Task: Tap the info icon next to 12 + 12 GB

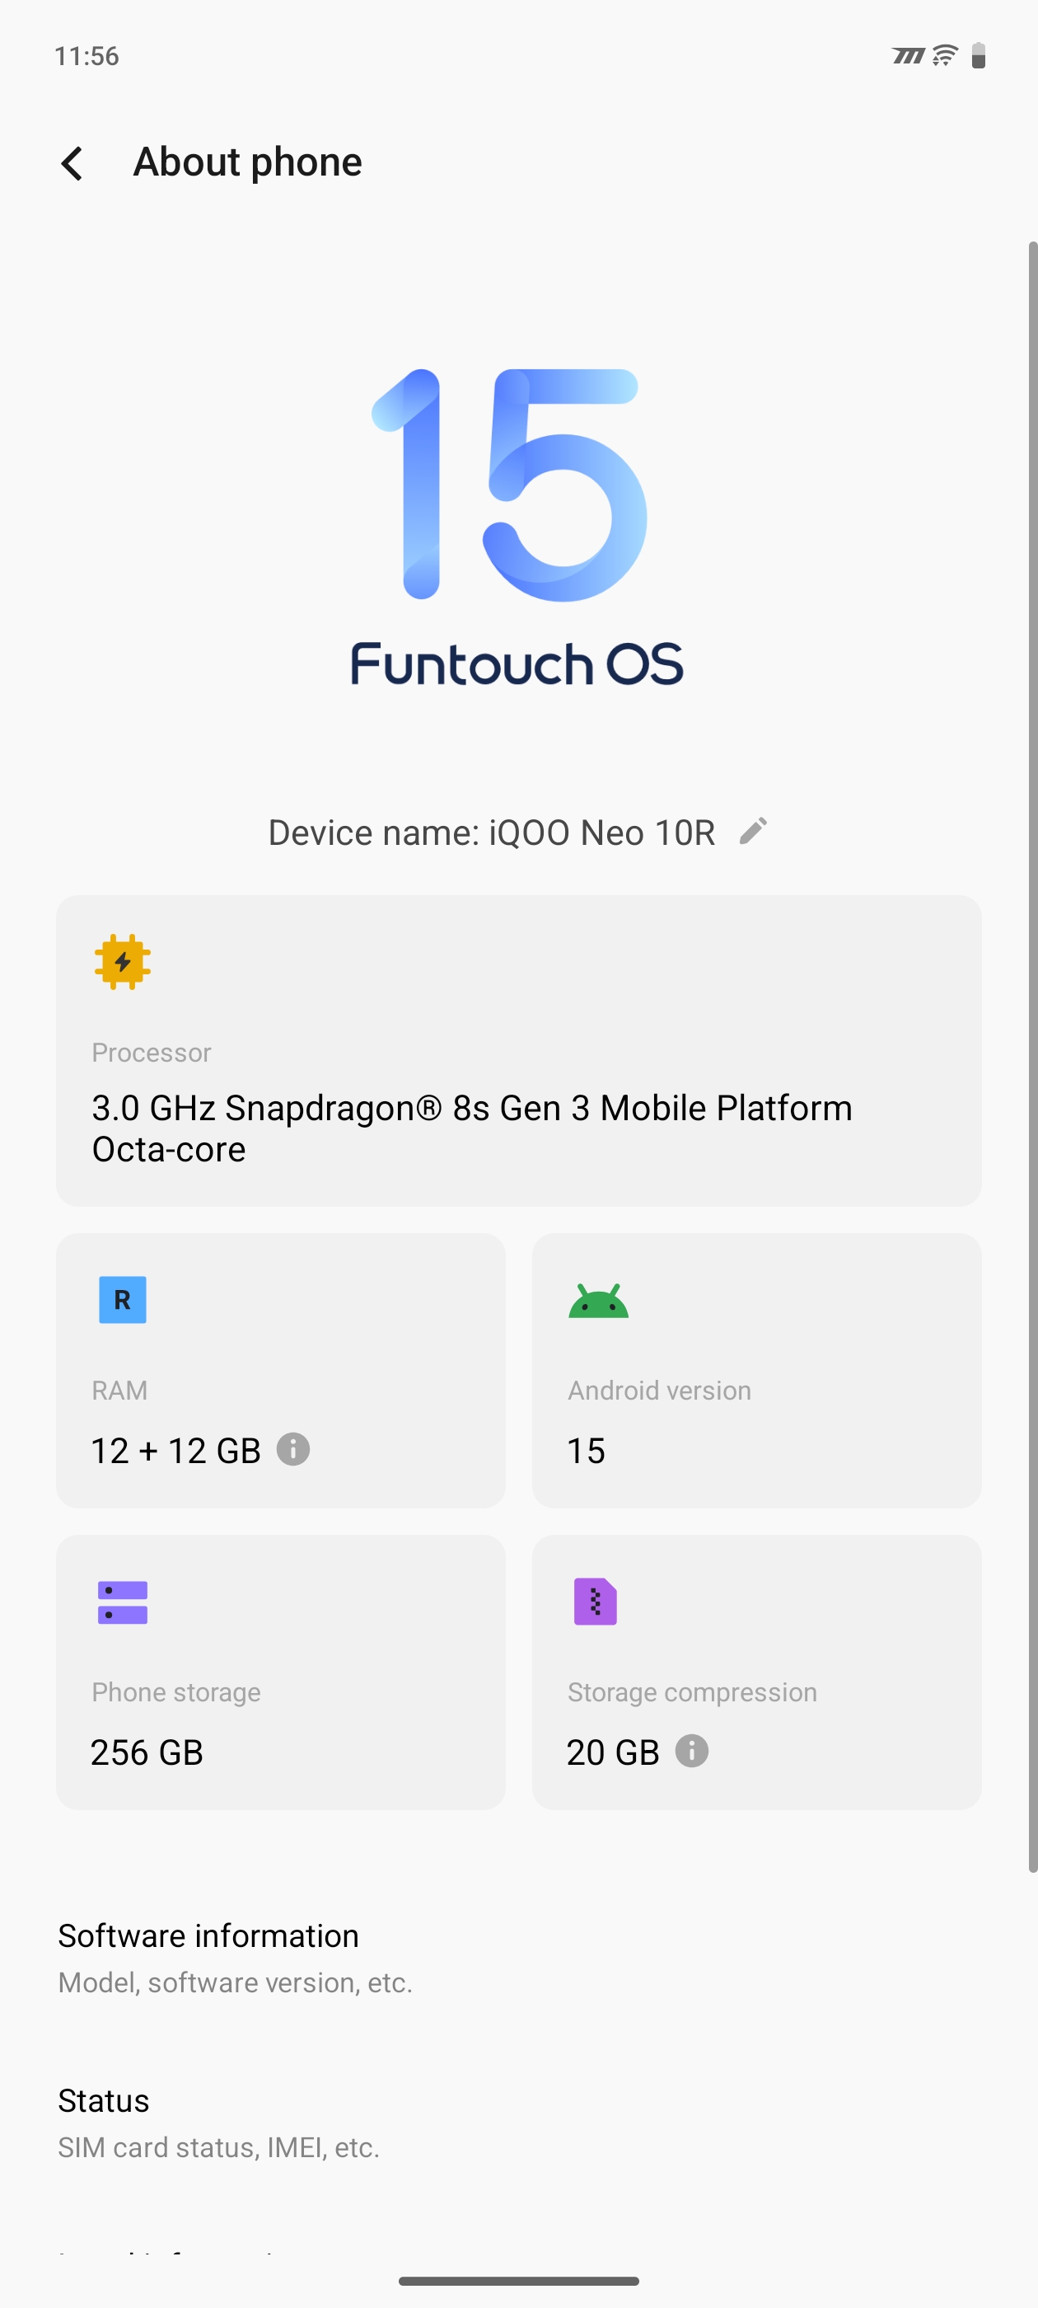Action: pyautogui.click(x=292, y=1449)
